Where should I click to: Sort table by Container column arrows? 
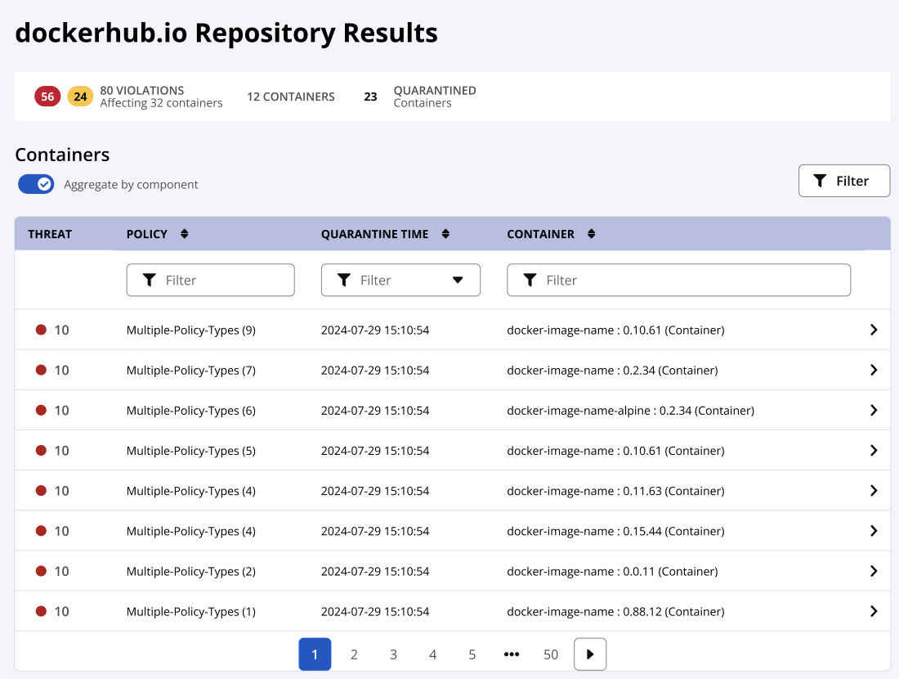(591, 234)
